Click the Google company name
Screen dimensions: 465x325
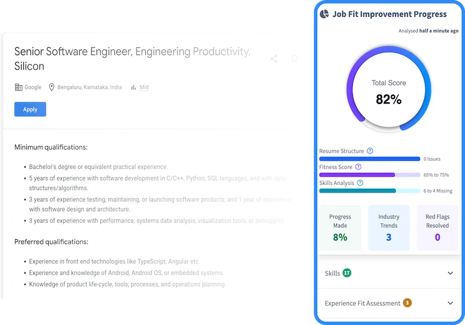coord(33,87)
